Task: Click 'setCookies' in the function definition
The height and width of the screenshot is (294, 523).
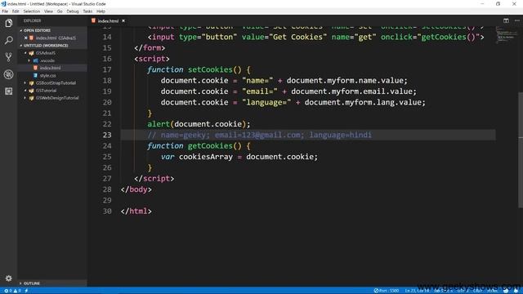Action: tap(210, 69)
